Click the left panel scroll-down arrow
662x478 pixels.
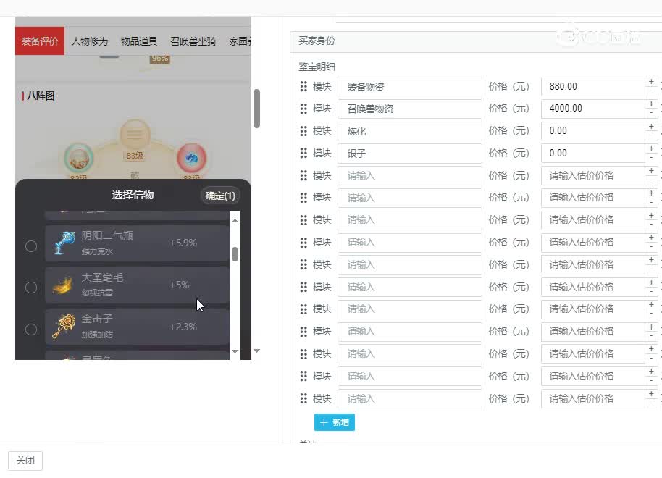pyautogui.click(x=256, y=351)
